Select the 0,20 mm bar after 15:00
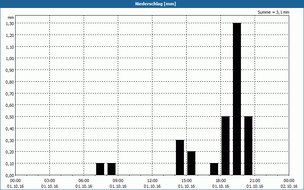Image resolution: width=304 pixels, height=190 pixels. (x=192, y=163)
